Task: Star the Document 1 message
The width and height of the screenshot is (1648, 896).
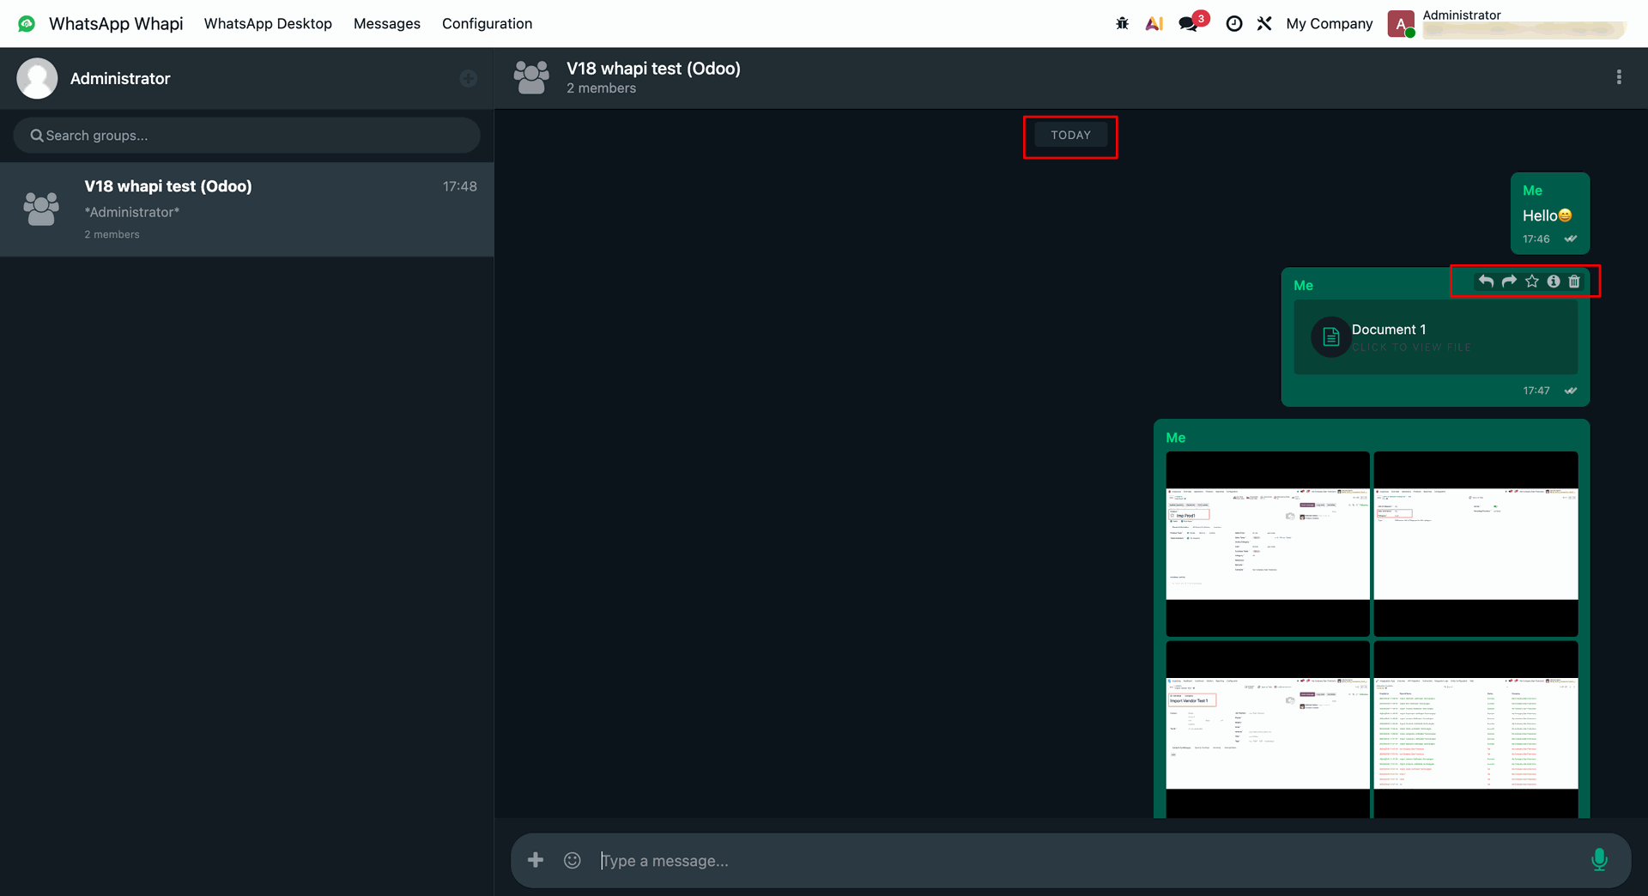Action: (1532, 282)
